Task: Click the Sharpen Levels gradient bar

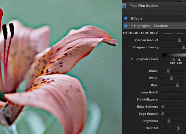Action: pos(174,55)
